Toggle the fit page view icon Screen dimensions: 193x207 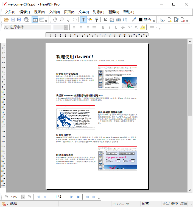click(35, 20)
